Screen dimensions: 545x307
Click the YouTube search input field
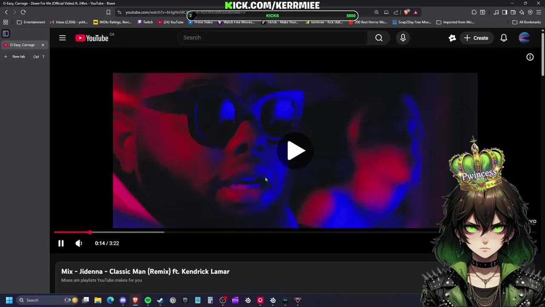point(272,38)
